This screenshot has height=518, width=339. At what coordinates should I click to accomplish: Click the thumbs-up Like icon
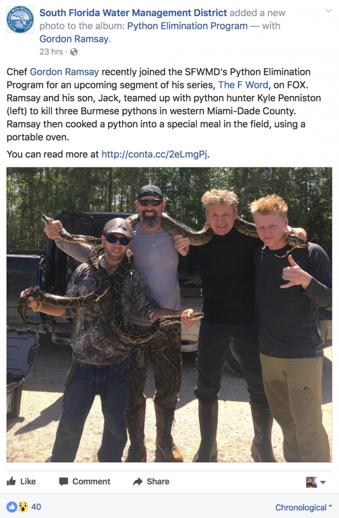pos(11,481)
